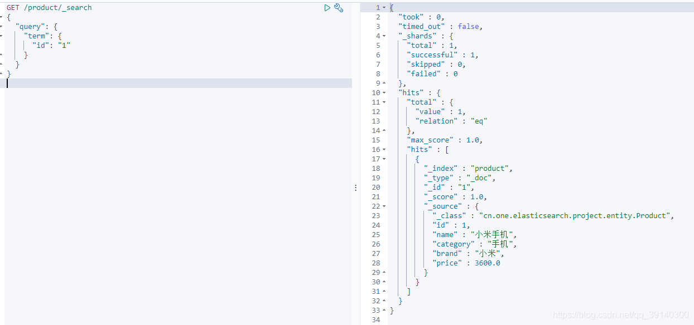Screen dimensions: 694x325
Task: Click the "_score" : 1.0 line
Action: click(455, 197)
